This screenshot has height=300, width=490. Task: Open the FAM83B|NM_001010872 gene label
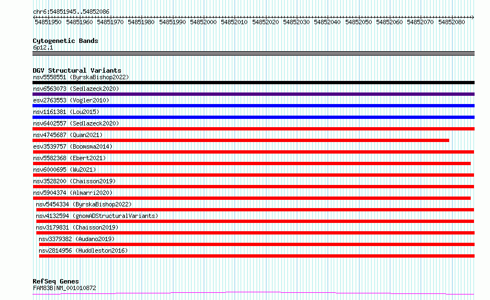tap(64, 288)
